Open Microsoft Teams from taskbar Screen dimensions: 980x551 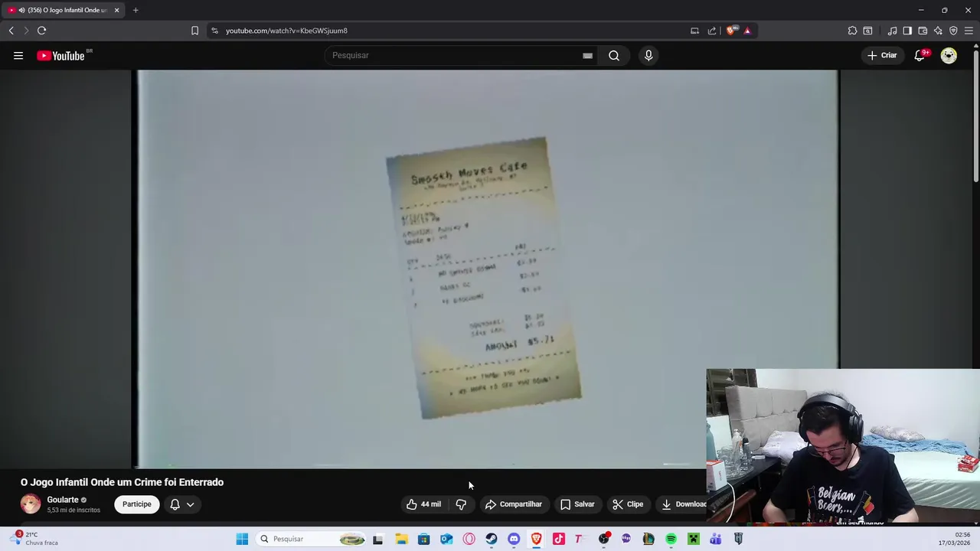point(715,539)
